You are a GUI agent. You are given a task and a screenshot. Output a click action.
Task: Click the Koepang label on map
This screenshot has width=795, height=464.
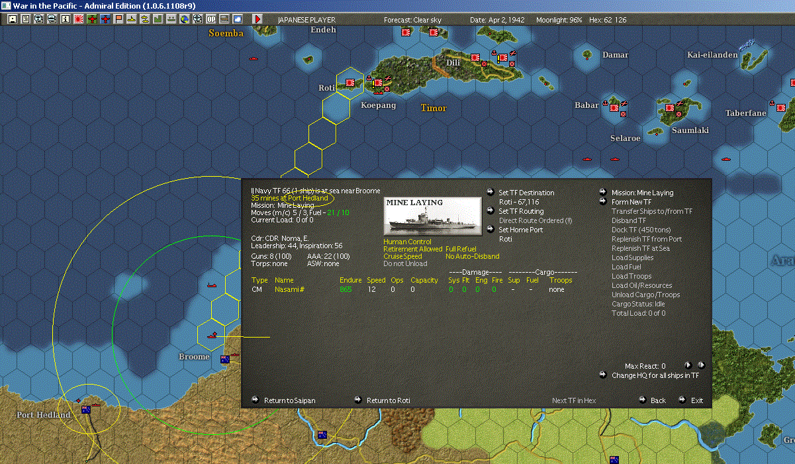378,105
